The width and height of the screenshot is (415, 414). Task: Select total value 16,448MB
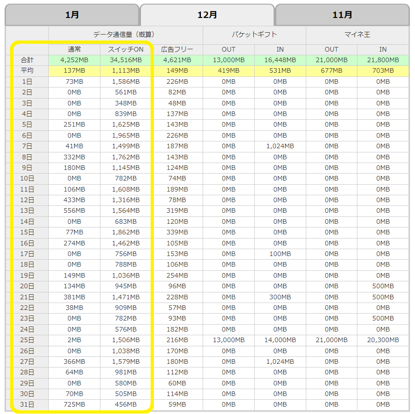pos(280,60)
